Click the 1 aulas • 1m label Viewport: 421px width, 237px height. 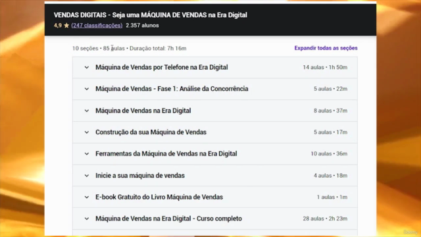(332, 197)
